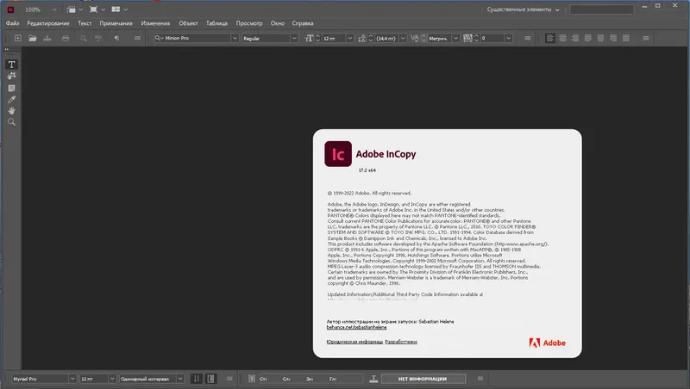
Task: Open the Разработчики link
Action: click(x=401, y=342)
